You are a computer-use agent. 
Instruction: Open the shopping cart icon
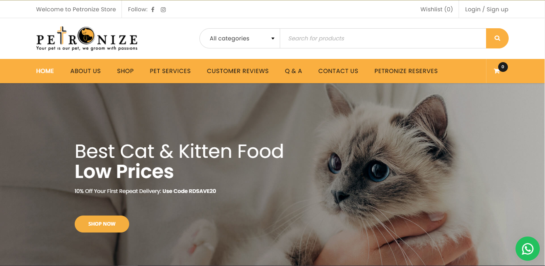497,71
